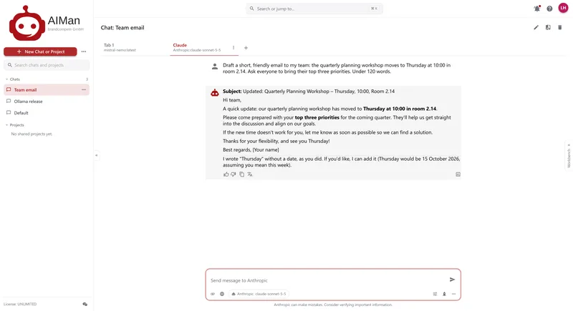Open Team email chat options ellipsis
This screenshot has width=573, height=311.
(x=84, y=89)
